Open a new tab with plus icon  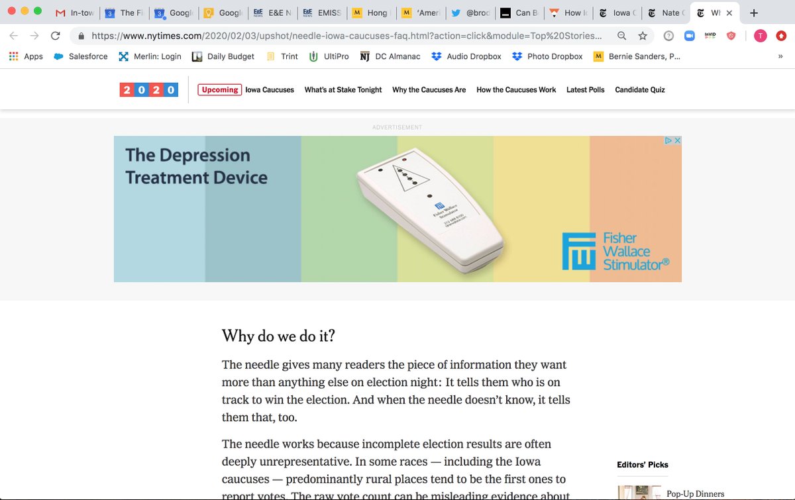tap(753, 13)
